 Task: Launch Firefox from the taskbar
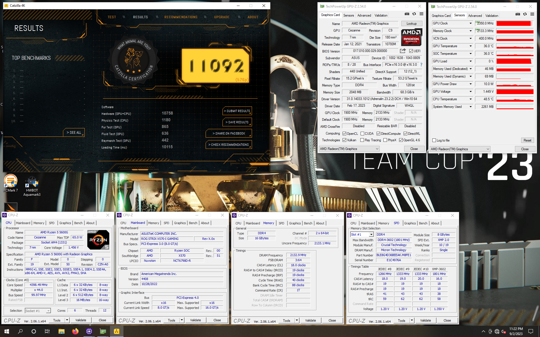[75, 331]
